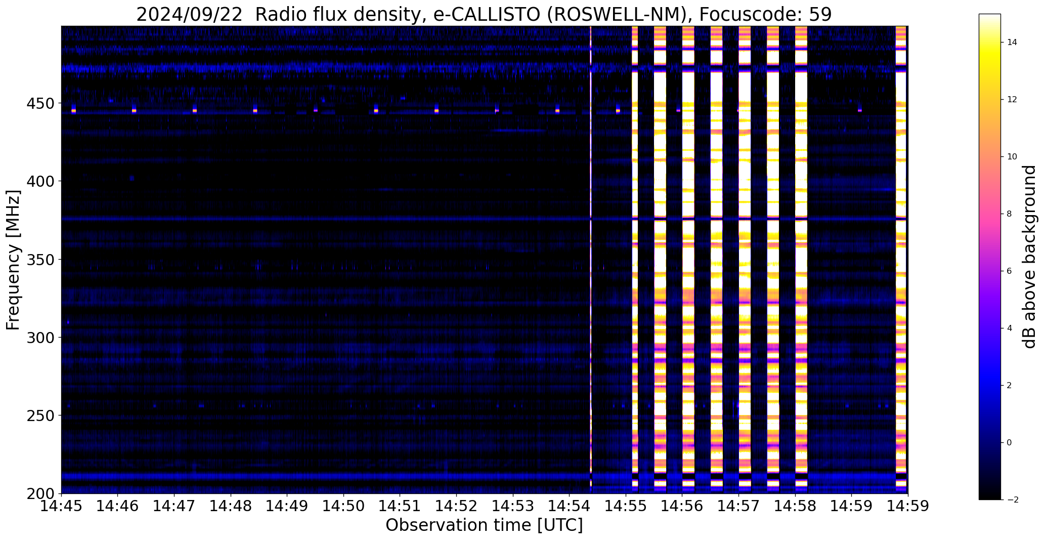Click the colorbar tick label 6

[x=1010, y=271]
